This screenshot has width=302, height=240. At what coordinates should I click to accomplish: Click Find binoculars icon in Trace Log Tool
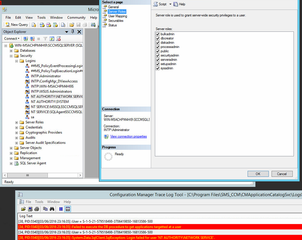(x=52, y=209)
